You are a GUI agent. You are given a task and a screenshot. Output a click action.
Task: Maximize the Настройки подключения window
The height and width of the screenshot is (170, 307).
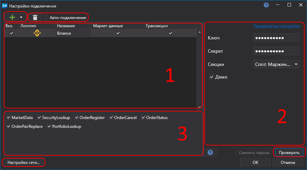click(289, 5)
